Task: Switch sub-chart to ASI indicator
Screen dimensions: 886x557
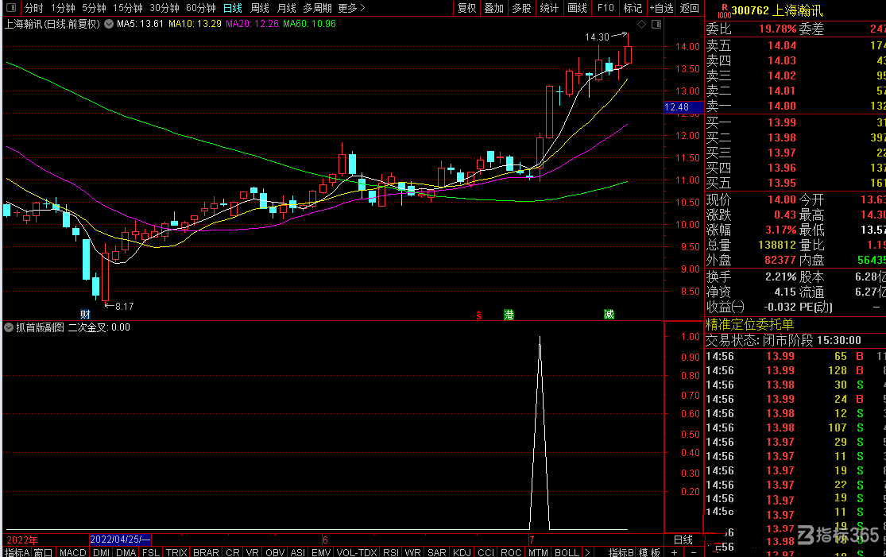Action: click(x=298, y=552)
